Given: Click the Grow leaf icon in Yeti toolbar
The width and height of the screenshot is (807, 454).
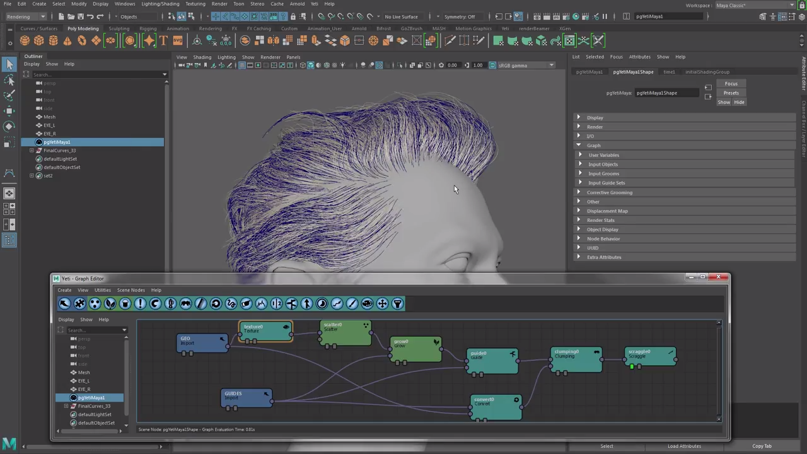Looking at the screenshot, I should pyautogui.click(x=110, y=304).
